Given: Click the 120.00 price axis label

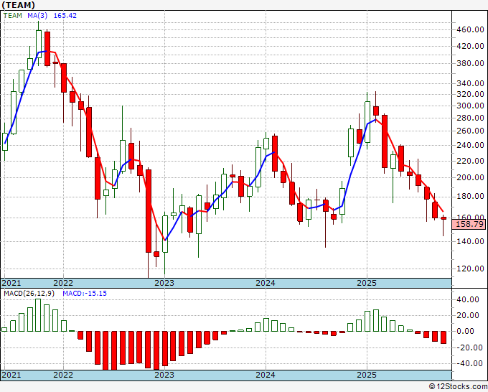Looking at the screenshot, I should pos(470,269).
